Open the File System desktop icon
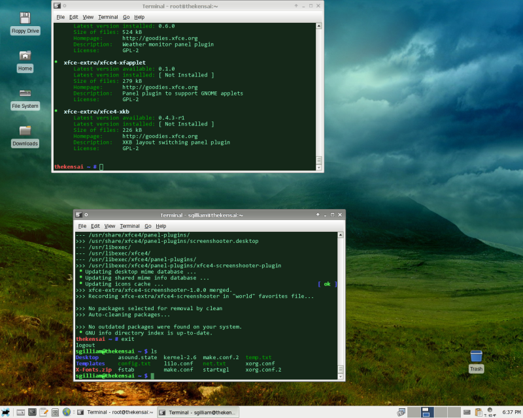Image resolution: width=523 pixels, height=418 pixels. 25,94
